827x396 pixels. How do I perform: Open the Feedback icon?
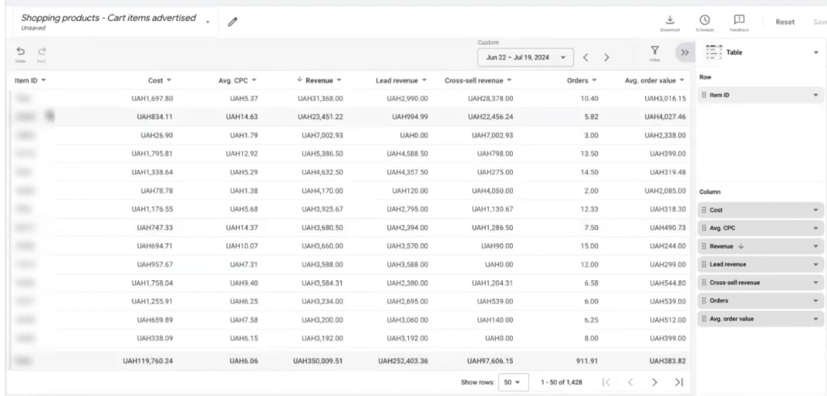pyautogui.click(x=739, y=20)
